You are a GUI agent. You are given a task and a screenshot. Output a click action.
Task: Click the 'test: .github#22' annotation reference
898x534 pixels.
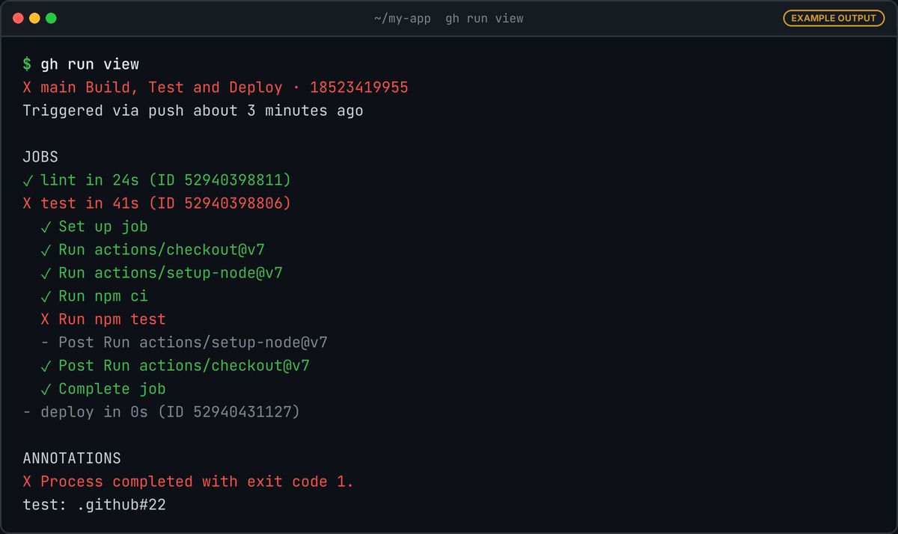click(x=94, y=505)
